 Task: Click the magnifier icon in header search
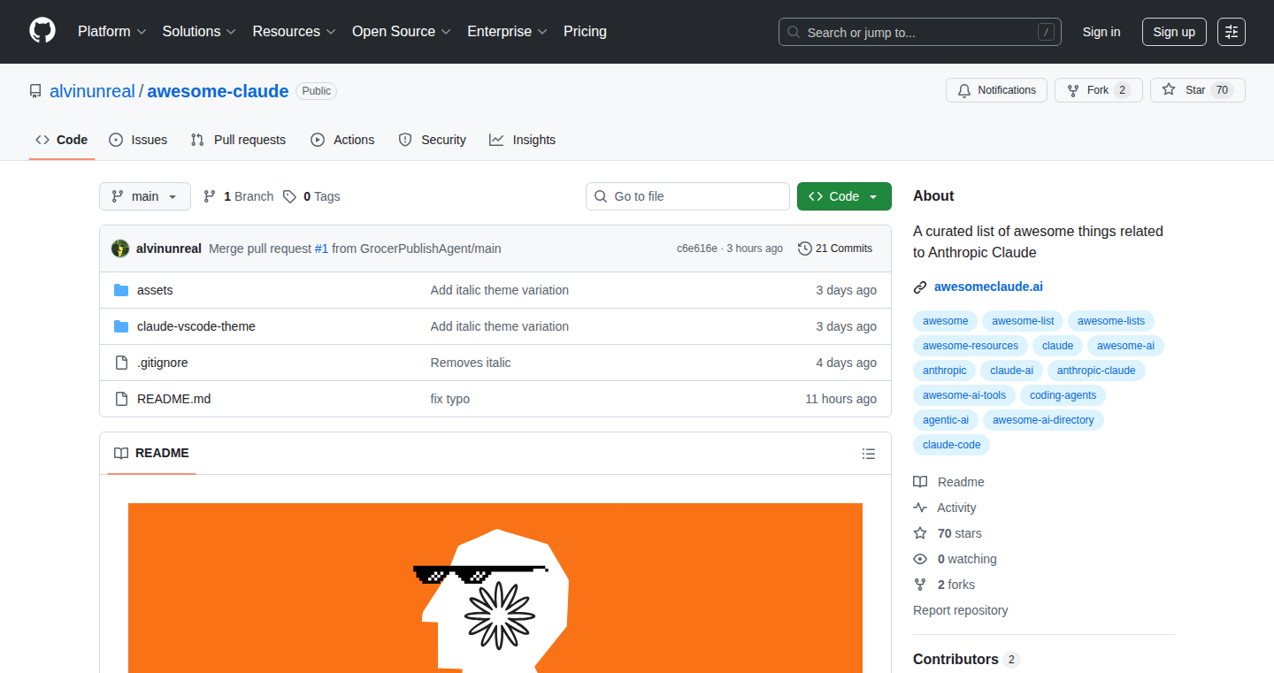coord(794,32)
